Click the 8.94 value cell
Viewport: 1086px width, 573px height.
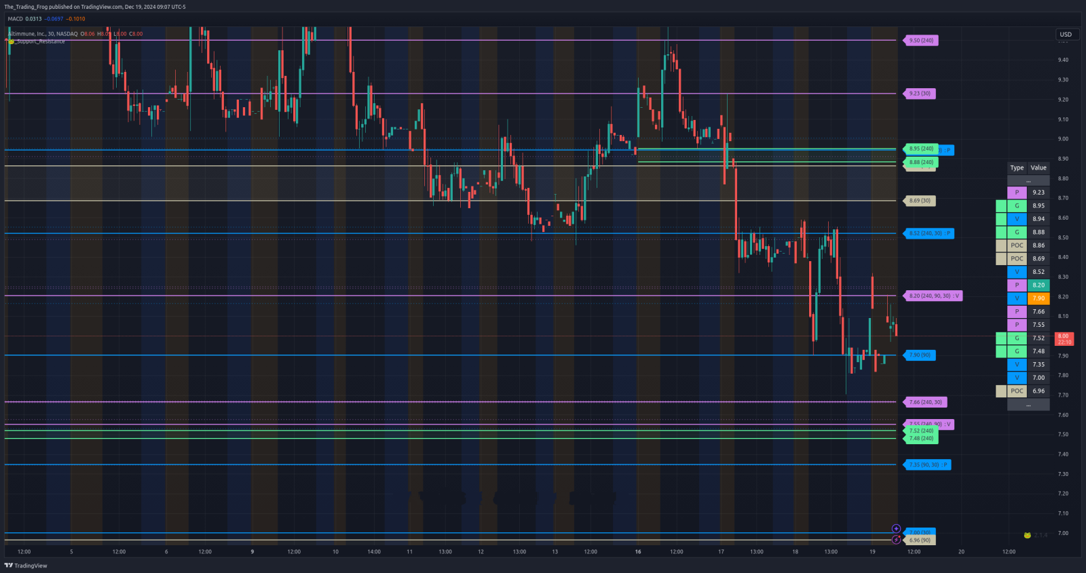click(x=1038, y=219)
